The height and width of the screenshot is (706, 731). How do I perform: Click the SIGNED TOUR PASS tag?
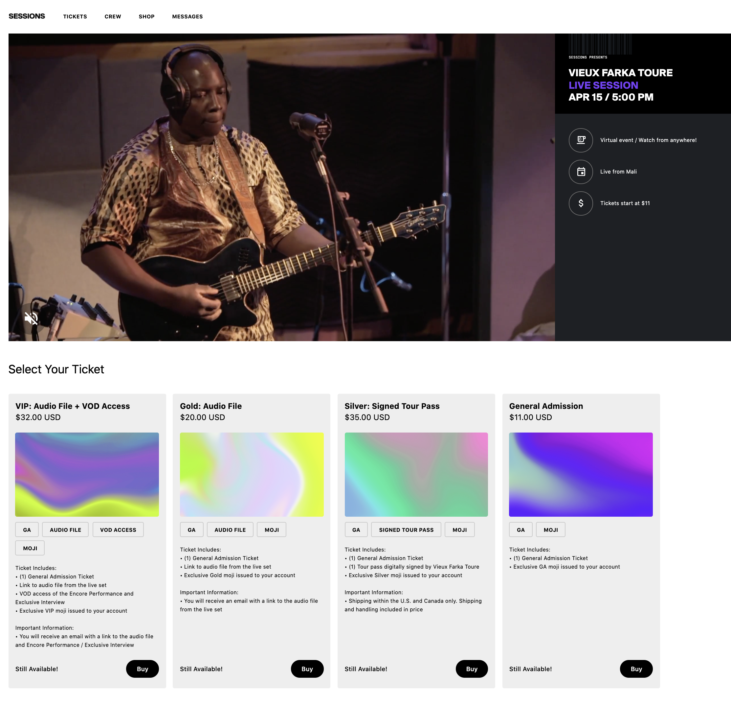click(406, 529)
